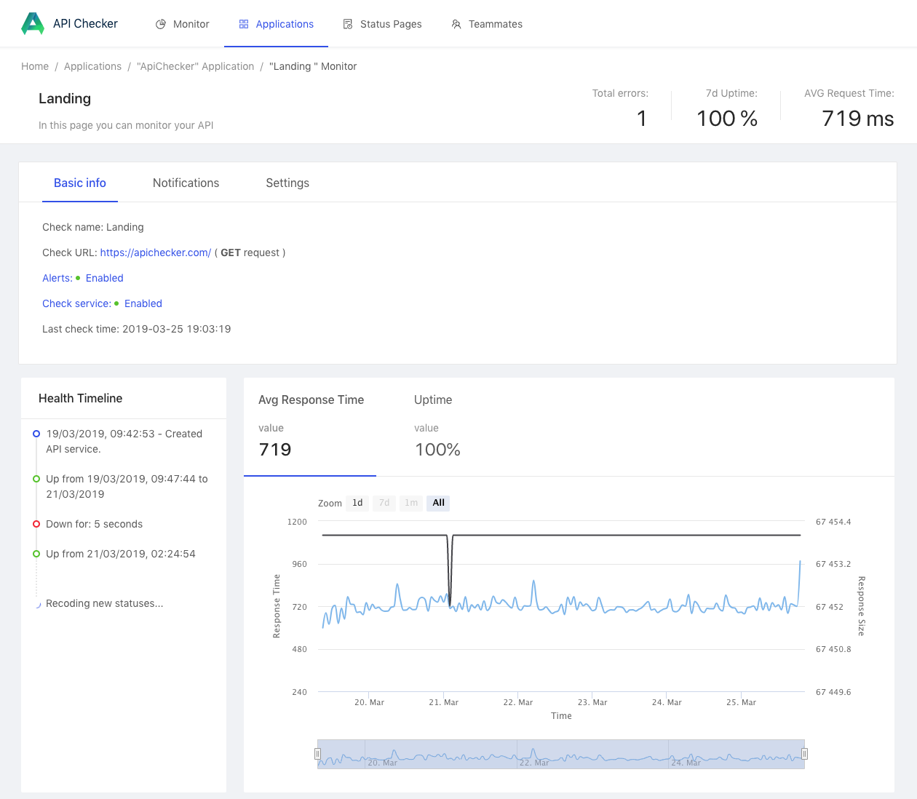Toggle the Alerts Enabled status
Viewport: 917px width, 799px height.
[x=104, y=278]
